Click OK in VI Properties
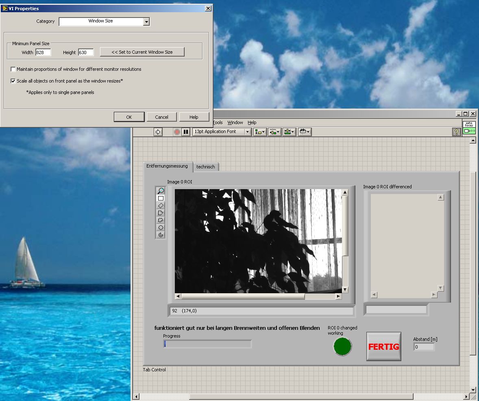Viewport: 479px width, 401px height. (129, 117)
